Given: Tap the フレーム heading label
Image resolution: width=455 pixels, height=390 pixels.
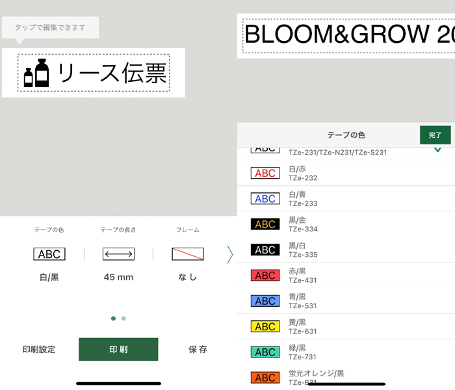Looking at the screenshot, I should click(188, 230).
